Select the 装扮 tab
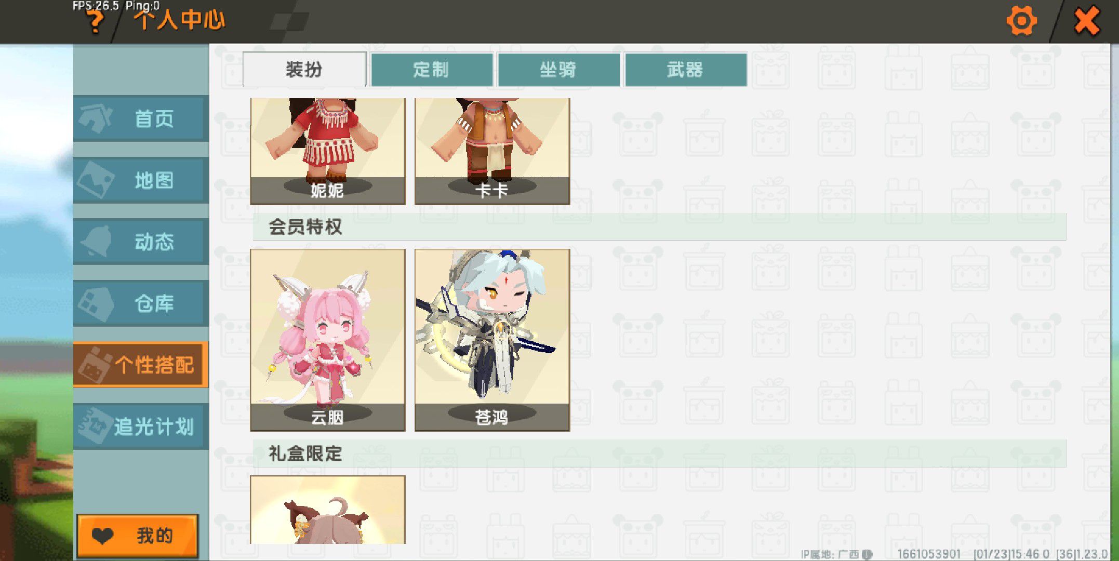Image resolution: width=1119 pixels, height=561 pixels. [x=304, y=69]
